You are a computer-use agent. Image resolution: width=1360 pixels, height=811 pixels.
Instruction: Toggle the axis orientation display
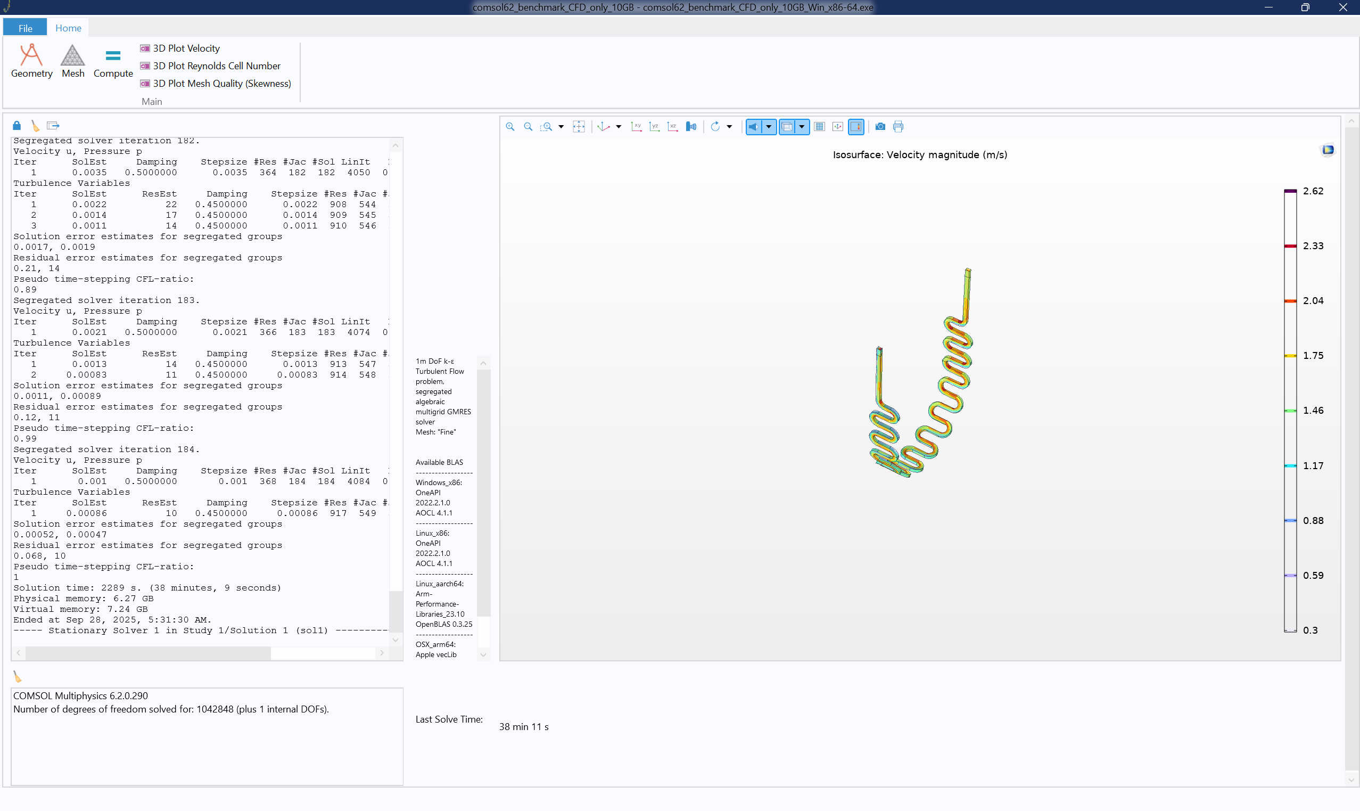(838, 127)
